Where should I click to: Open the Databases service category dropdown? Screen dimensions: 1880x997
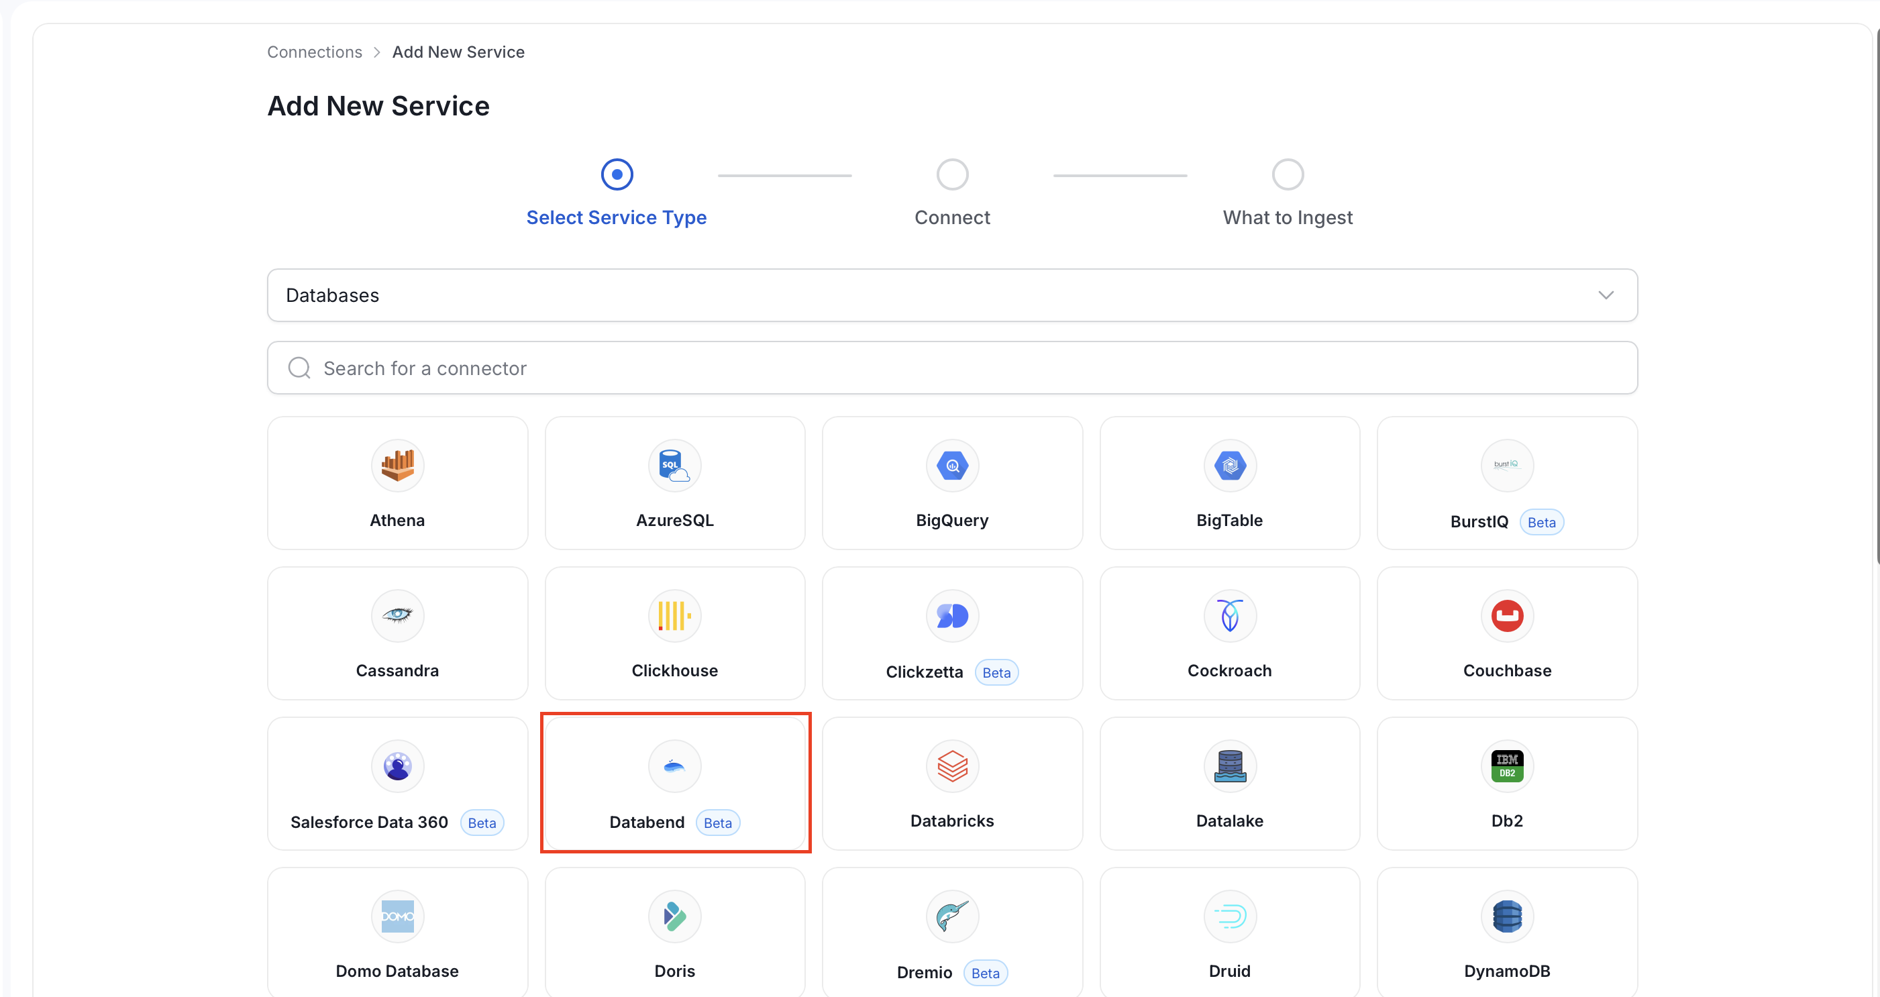(x=951, y=295)
